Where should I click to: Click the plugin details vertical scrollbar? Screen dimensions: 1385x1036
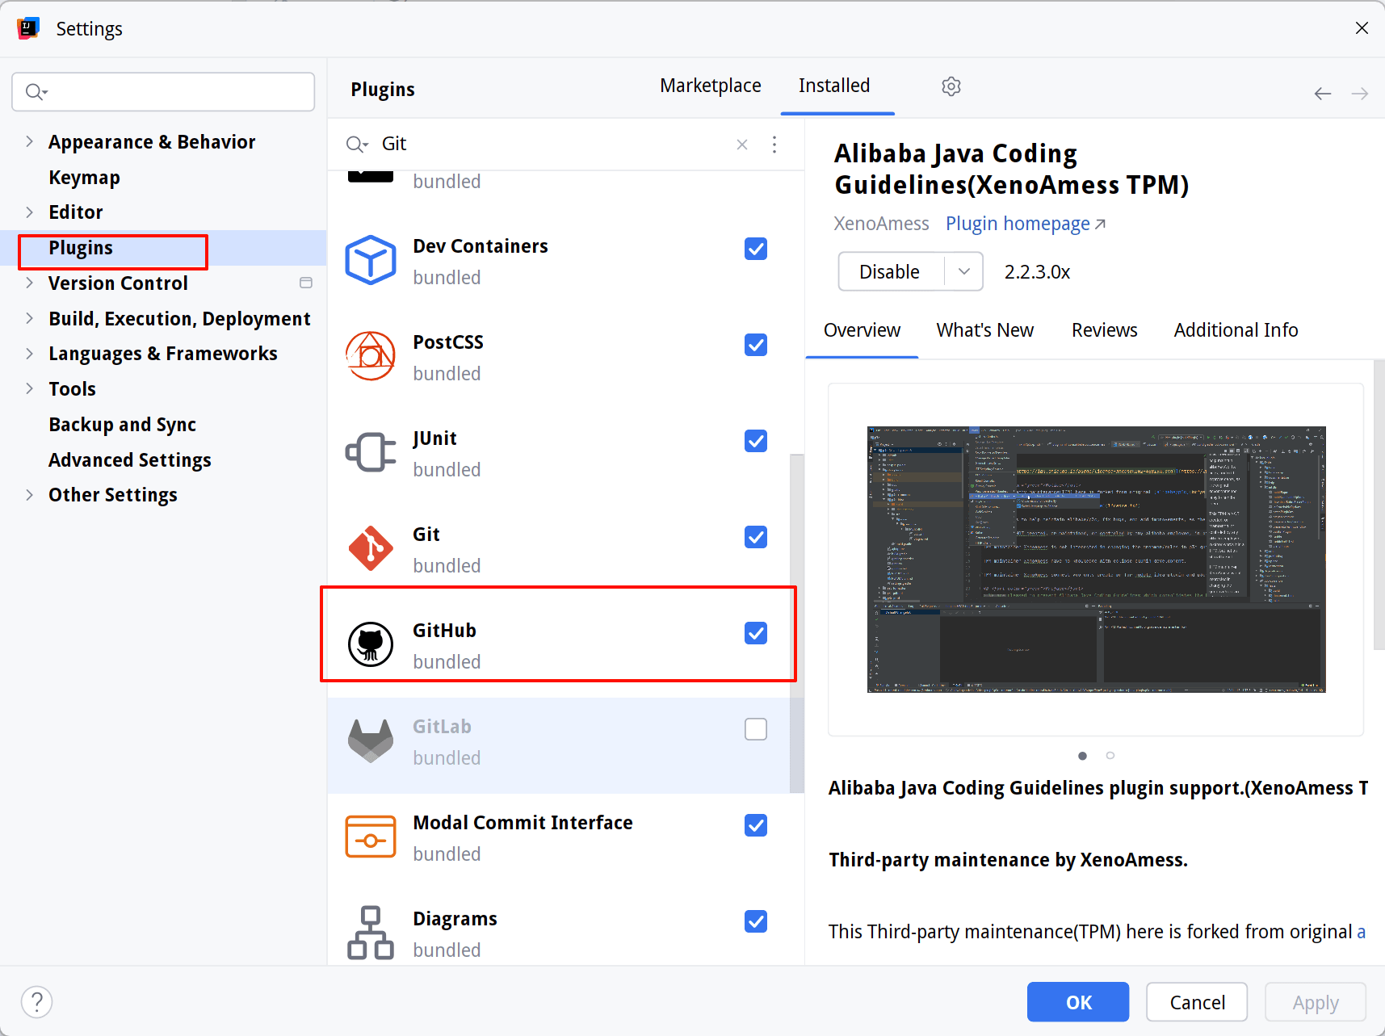[x=1379, y=505]
